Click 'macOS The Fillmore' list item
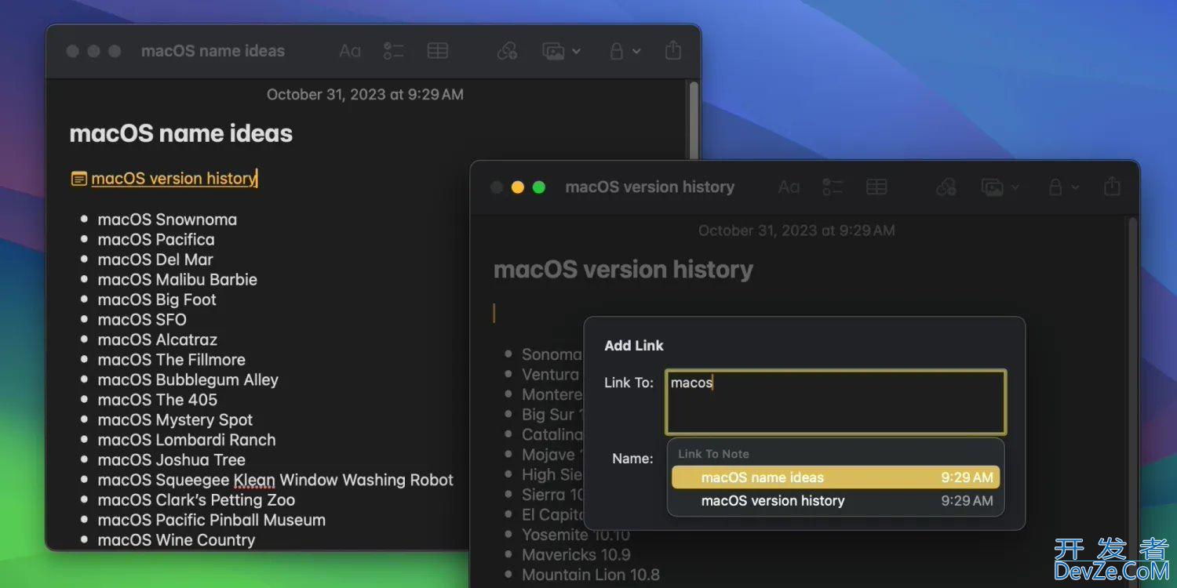Viewport: 1177px width, 588px height. [172, 360]
